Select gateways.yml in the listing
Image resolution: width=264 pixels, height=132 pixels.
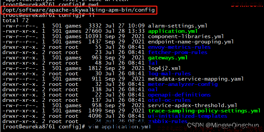click(168, 58)
